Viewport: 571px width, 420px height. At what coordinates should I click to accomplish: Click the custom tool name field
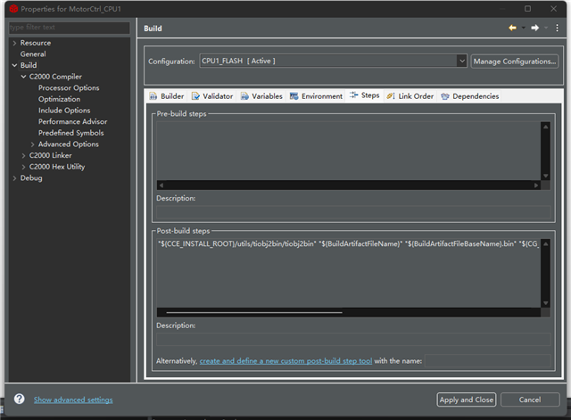[x=488, y=361]
